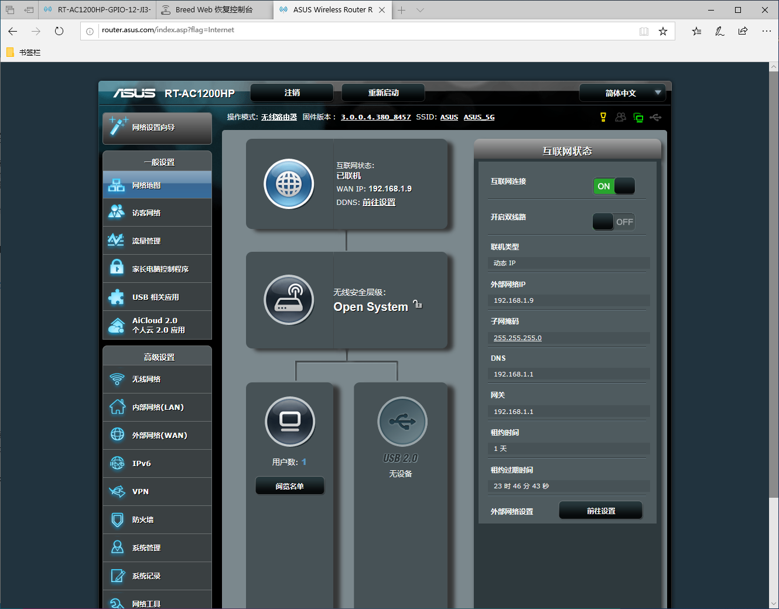This screenshot has width=779, height=609.
Task: Click scrollbar down arrow
Action: [x=774, y=604]
